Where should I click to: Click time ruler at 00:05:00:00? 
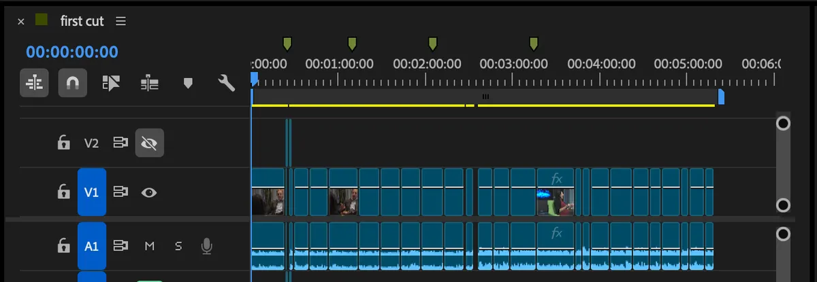point(688,64)
